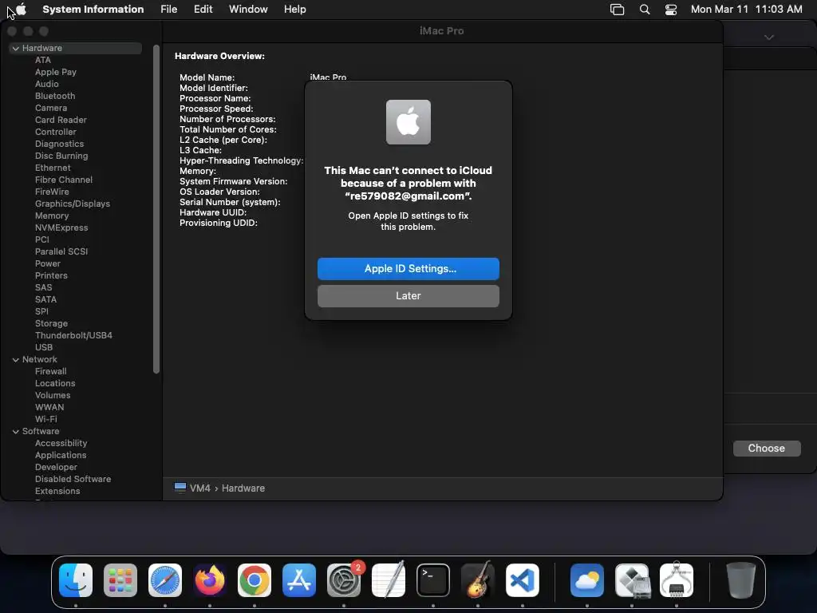Launch Visual Studio Code from the dock

tap(523, 580)
